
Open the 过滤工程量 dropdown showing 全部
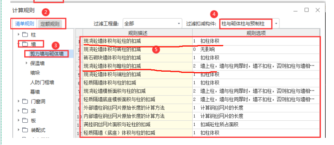152,24
